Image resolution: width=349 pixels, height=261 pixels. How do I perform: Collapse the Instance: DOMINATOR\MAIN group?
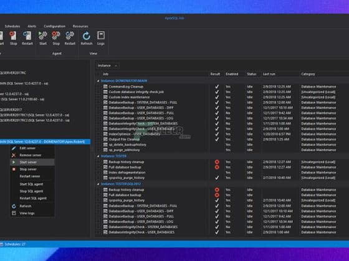coord(98,81)
